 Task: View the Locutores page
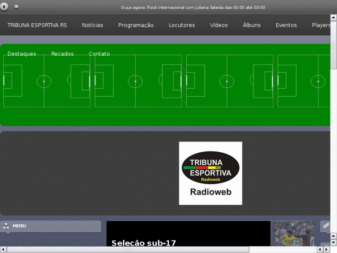pyautogui.click(x=182, y=25)
